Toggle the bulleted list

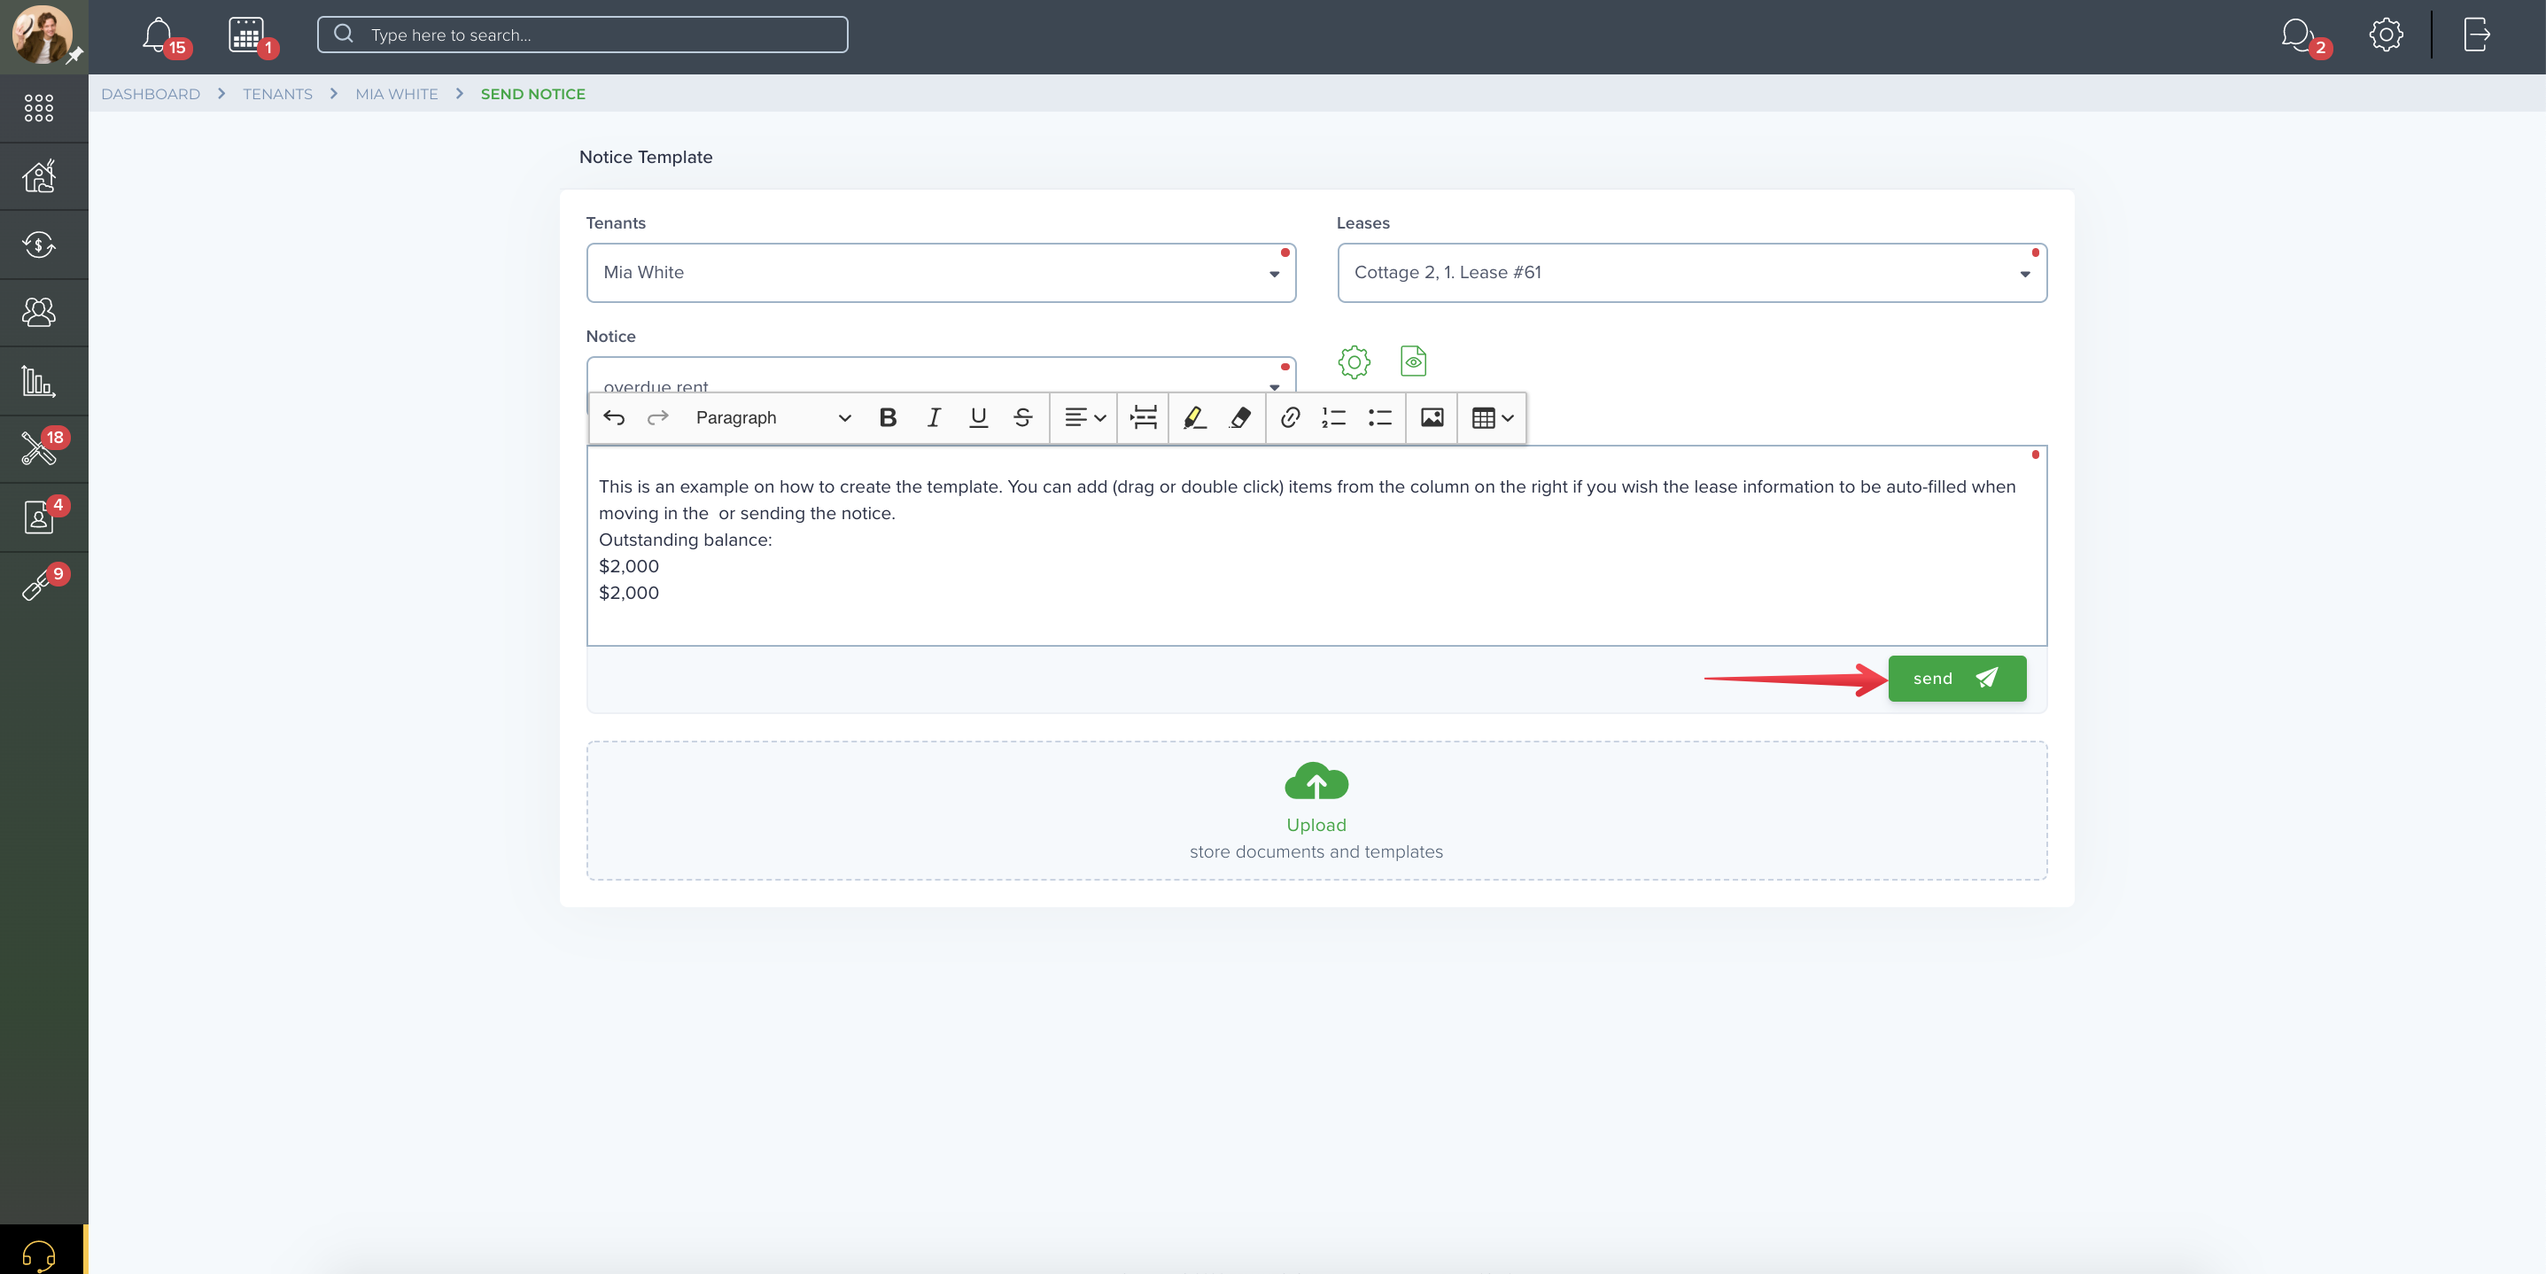[1379, 418]
